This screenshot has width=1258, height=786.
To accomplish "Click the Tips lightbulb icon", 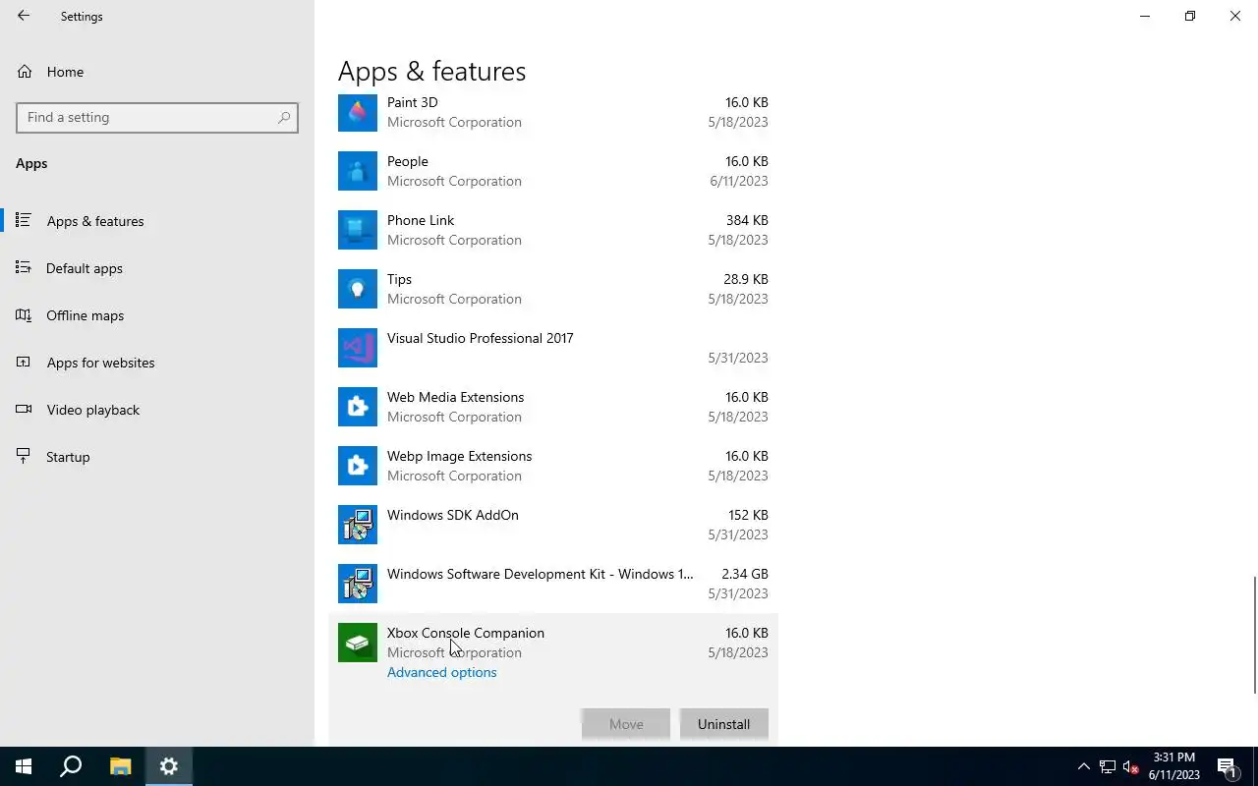I will [358, 289].
